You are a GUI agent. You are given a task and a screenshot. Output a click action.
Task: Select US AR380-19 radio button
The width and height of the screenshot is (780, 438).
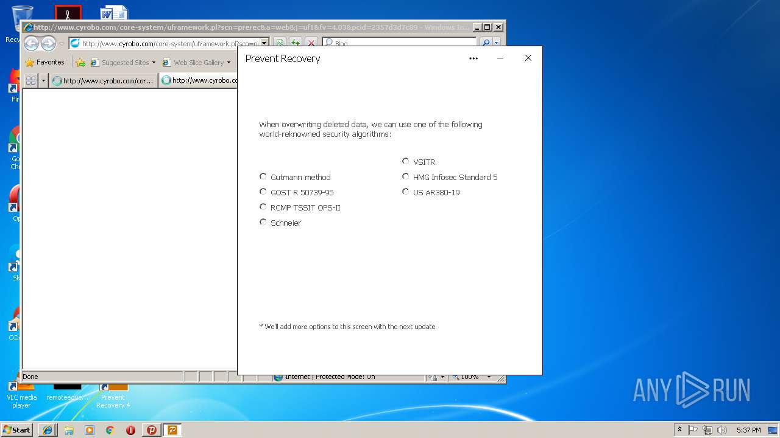point(406,192)
